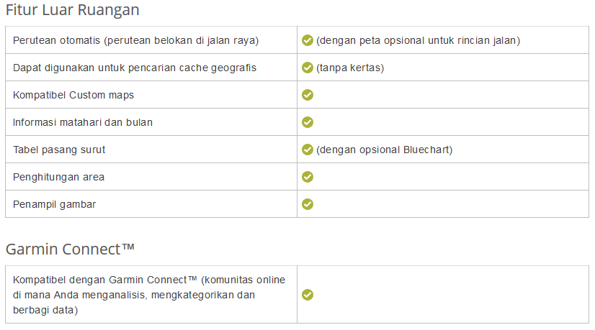Click the Perutean otomatis feature label
The image size is (595, 330).
[x=135, y=40]
